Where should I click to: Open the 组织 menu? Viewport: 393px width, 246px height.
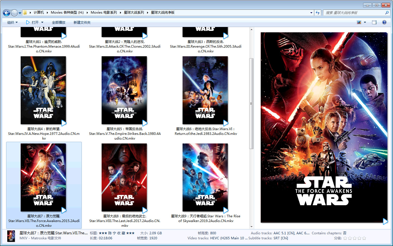coord(12,22)
